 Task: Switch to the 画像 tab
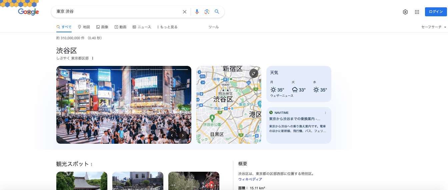pos(102,27)
